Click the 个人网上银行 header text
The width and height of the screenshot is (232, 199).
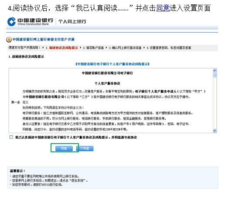click(72, 21)
